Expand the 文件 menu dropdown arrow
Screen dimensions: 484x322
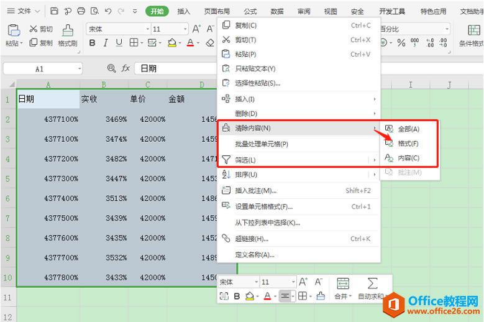coord(37,11)
